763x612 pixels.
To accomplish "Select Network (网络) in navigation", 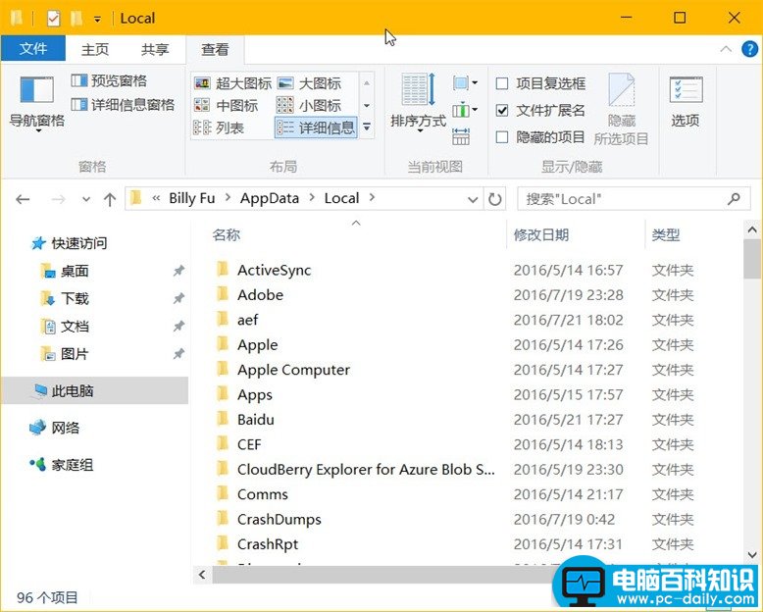I will (54, 428).
